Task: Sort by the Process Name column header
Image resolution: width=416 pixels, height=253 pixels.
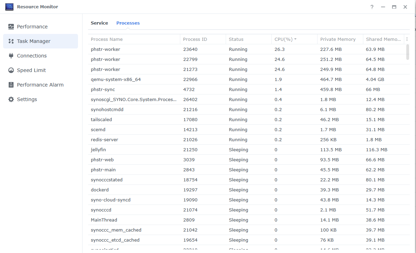Action: click(x=107, y=39)
